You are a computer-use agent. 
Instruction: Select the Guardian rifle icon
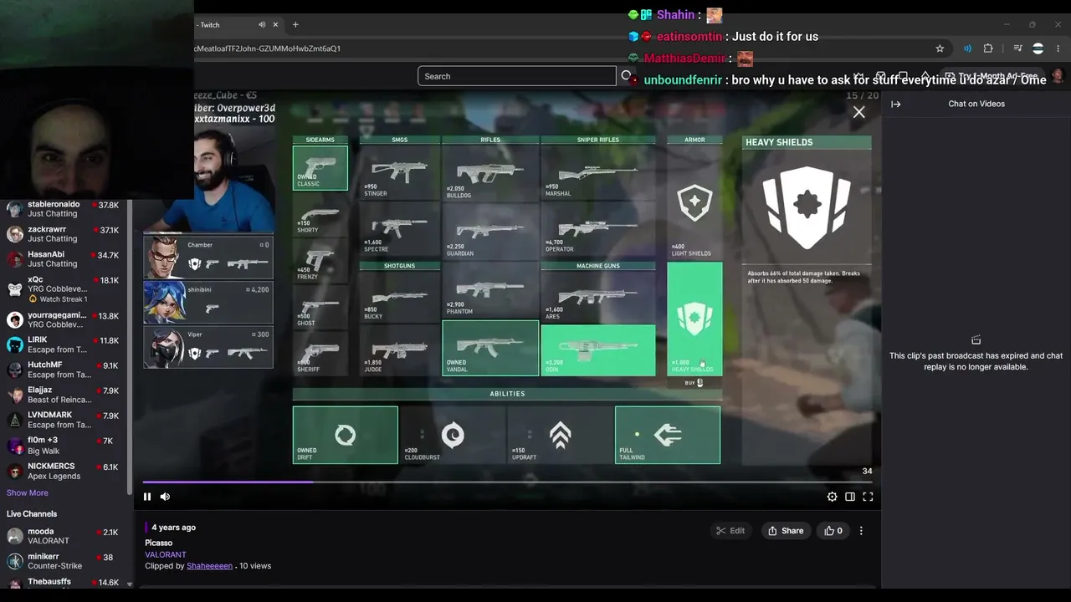[x=490, y=231]
